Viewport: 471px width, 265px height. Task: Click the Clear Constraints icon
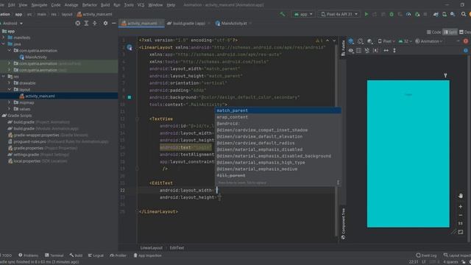click(367, 51)
